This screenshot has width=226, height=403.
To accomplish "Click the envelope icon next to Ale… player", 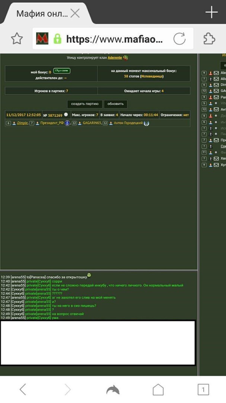I will click(x=216, y=73).
